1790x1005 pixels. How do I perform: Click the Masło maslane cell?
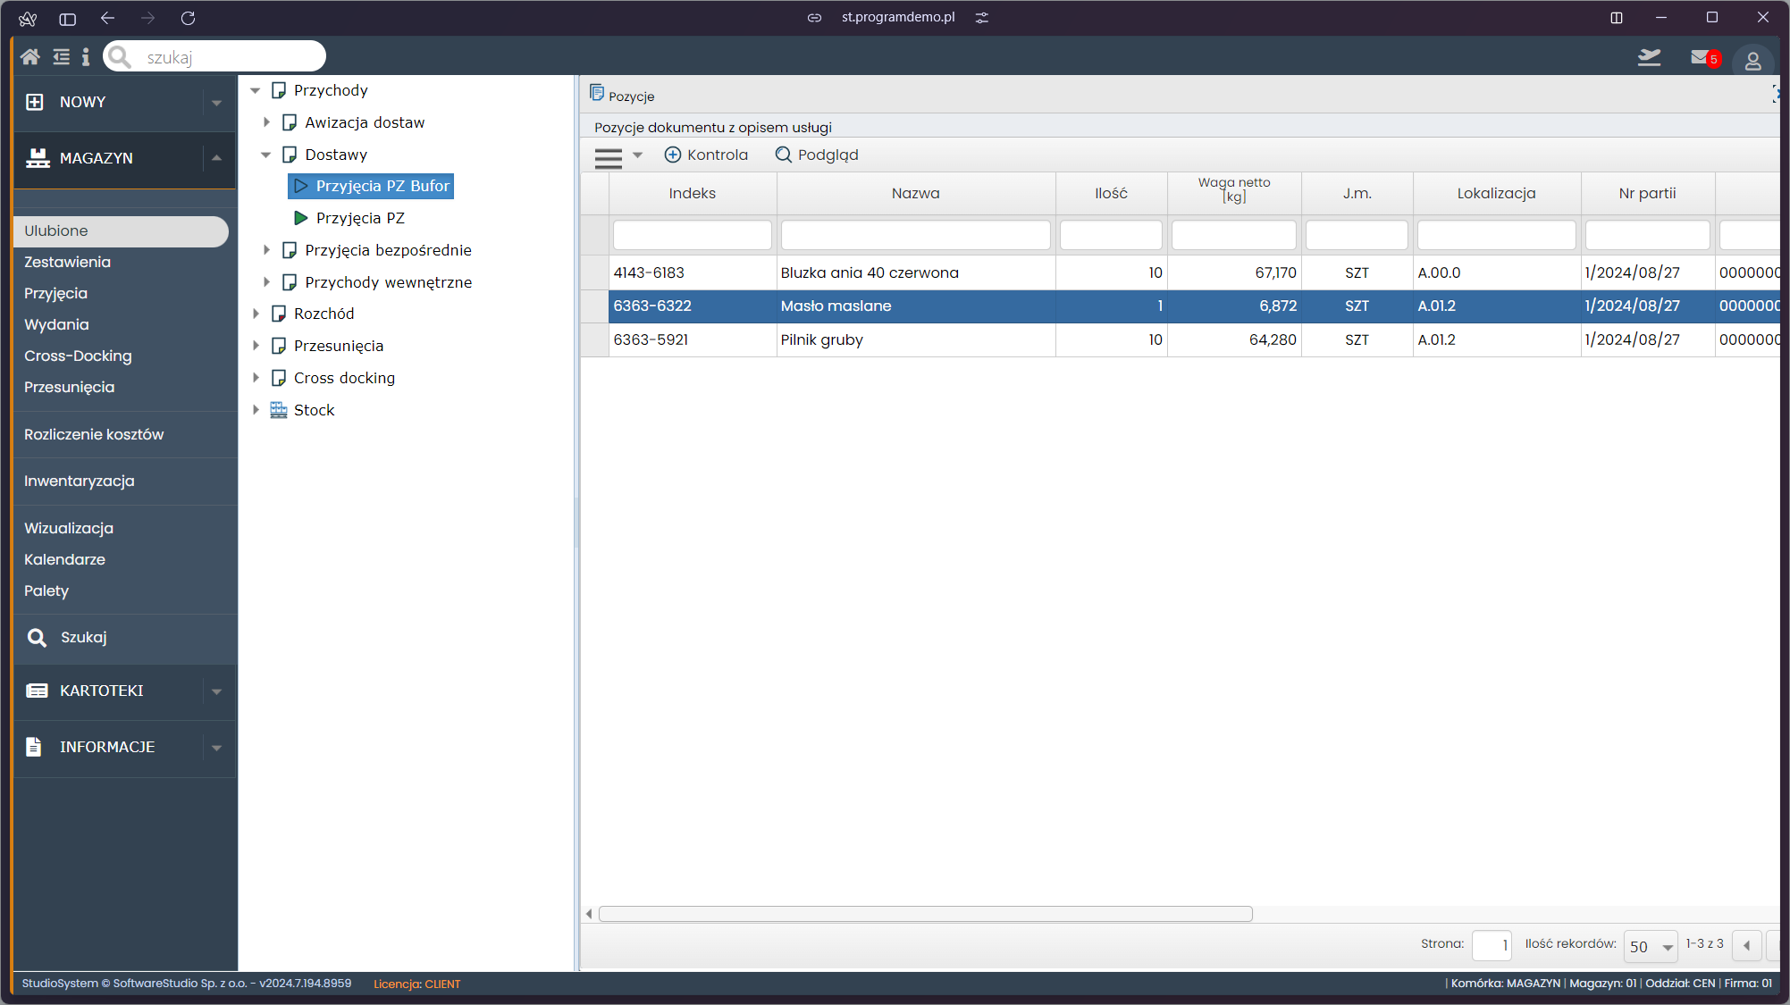(916, 306)
